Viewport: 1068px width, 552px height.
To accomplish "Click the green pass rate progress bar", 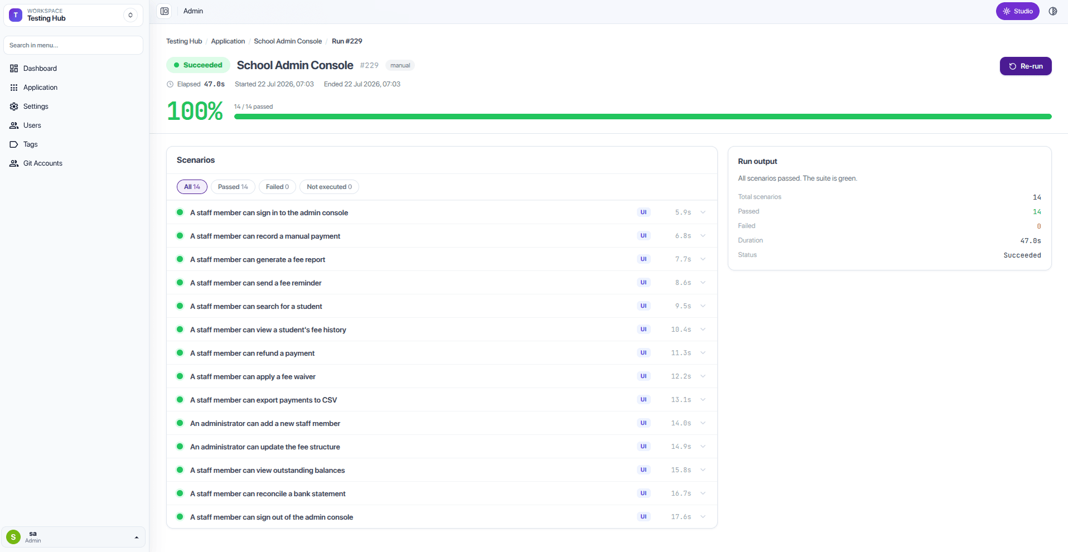I will [x=642, y=117].
